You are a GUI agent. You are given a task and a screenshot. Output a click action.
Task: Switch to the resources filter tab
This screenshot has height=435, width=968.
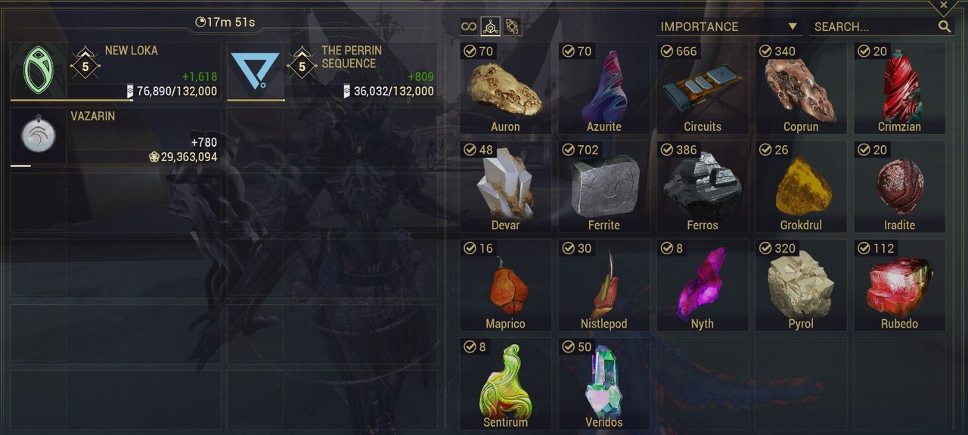491,26
